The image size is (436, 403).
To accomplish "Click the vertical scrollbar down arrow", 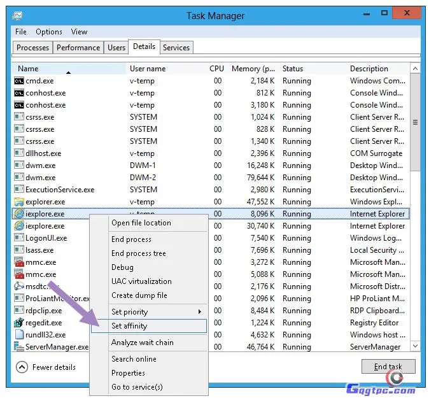I will tap(415, 346).
